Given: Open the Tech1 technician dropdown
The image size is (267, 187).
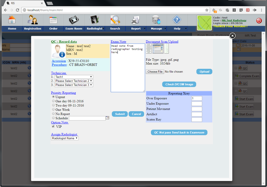Looking at the screenshot, I should tap(74, 77).
